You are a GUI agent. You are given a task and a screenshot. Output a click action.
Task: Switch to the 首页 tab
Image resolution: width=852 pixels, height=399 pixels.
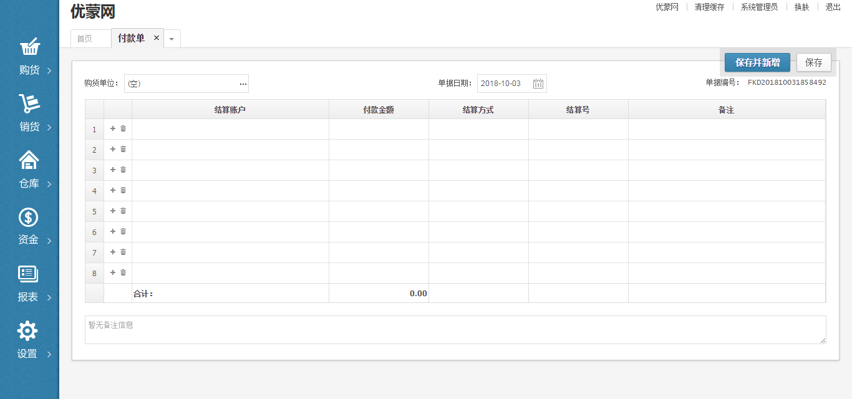click(90, 39)
